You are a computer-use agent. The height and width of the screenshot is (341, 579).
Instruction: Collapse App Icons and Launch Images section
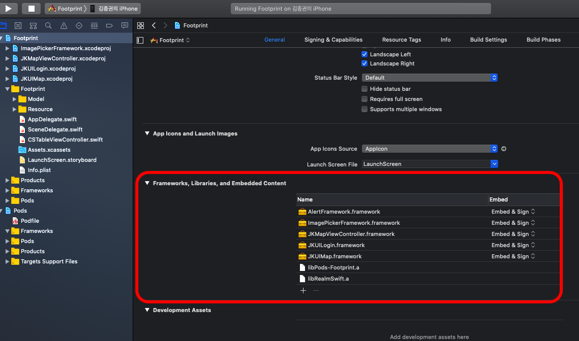click(147, 133)
